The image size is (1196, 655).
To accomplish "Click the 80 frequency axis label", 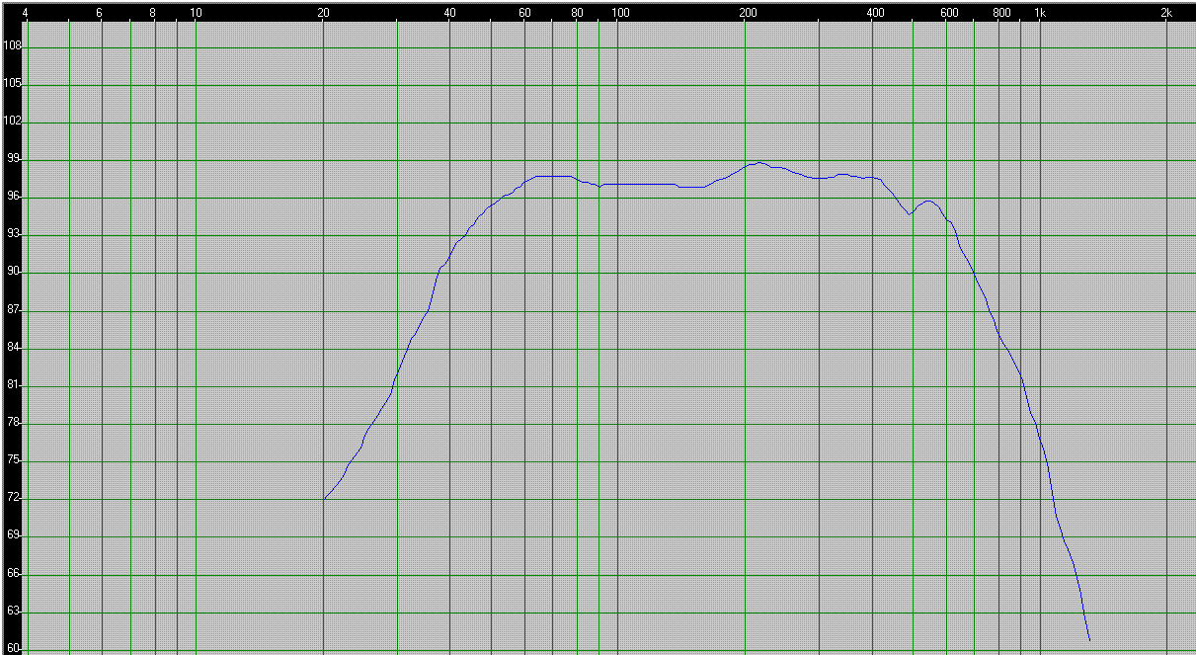I will click(x=577, y=13).
